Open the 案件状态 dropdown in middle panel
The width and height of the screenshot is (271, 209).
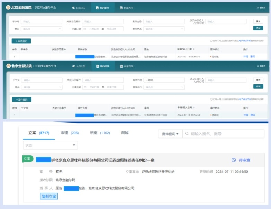pos(164,87)
